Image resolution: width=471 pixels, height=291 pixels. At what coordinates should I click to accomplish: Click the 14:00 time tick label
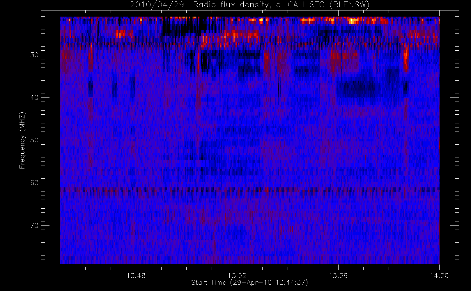pos(439,276)
